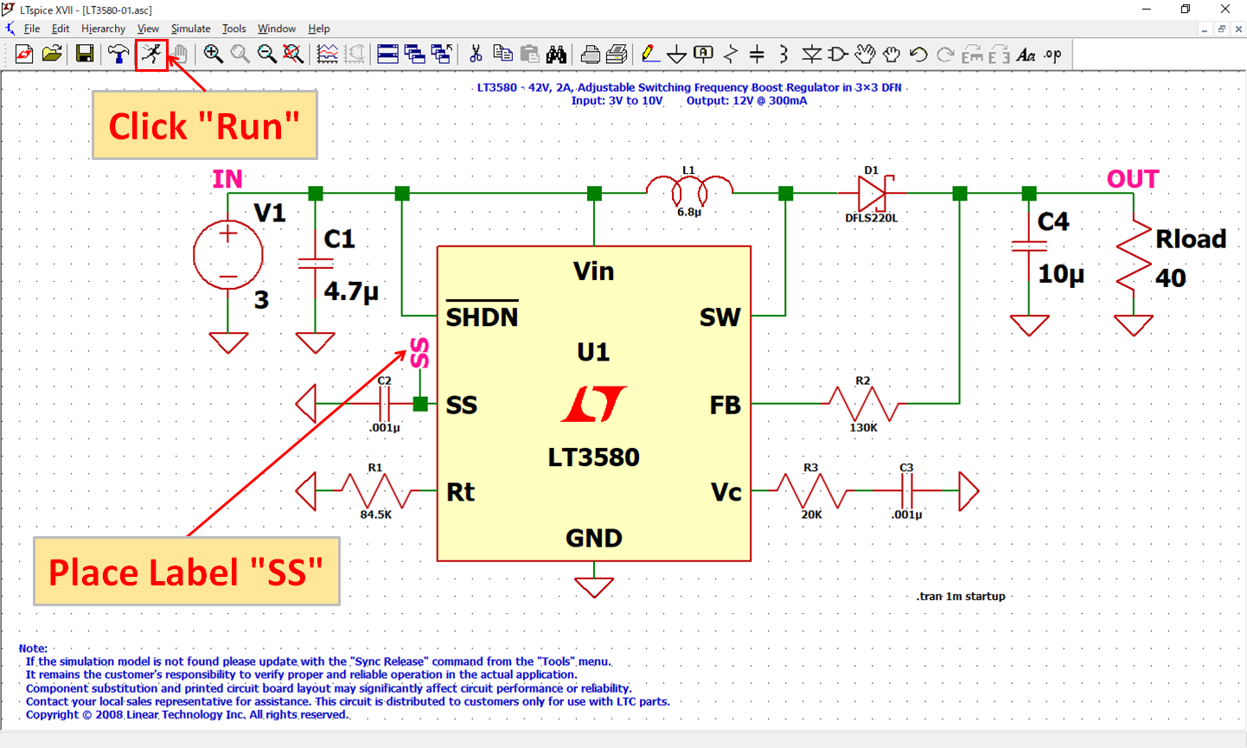
Task: Click the pink 'IN' net label
Action: click(227, 179)
